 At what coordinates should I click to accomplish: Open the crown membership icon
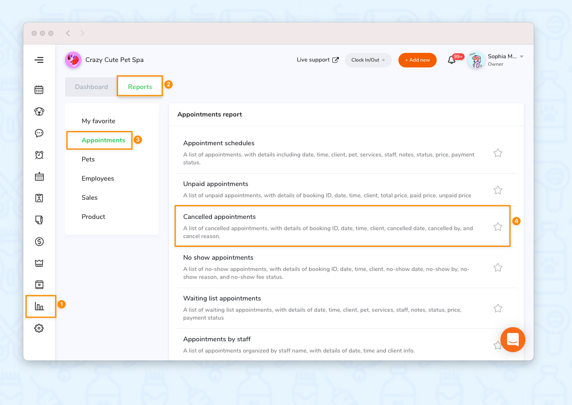tap(39, 263)
